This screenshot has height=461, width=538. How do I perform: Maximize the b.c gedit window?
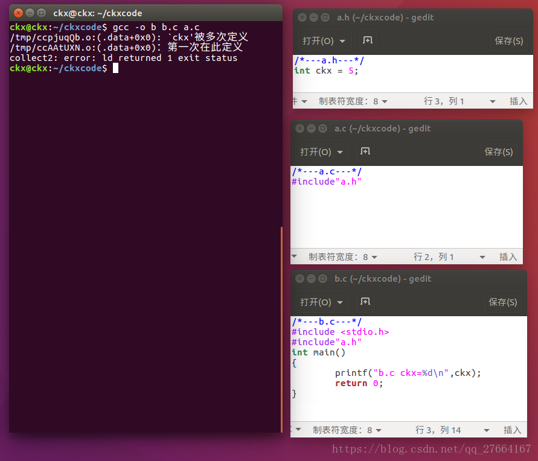tap(322, 278)
